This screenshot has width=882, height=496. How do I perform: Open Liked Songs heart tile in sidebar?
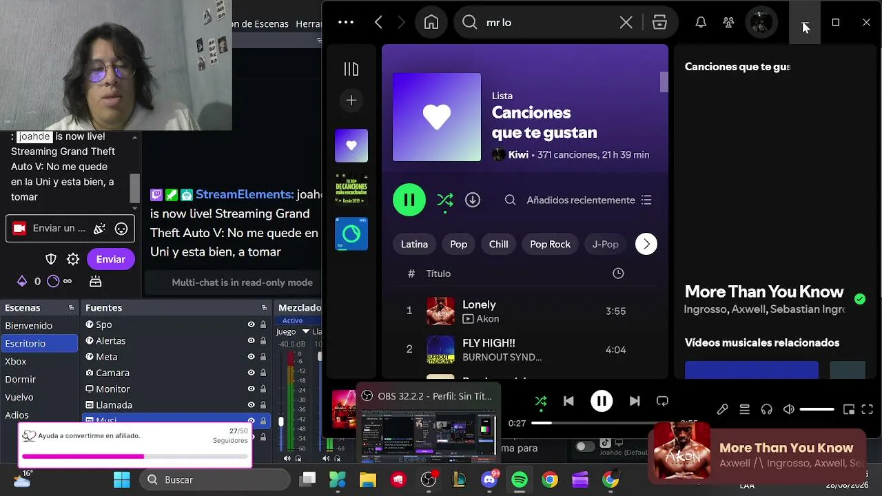(351, 145)
